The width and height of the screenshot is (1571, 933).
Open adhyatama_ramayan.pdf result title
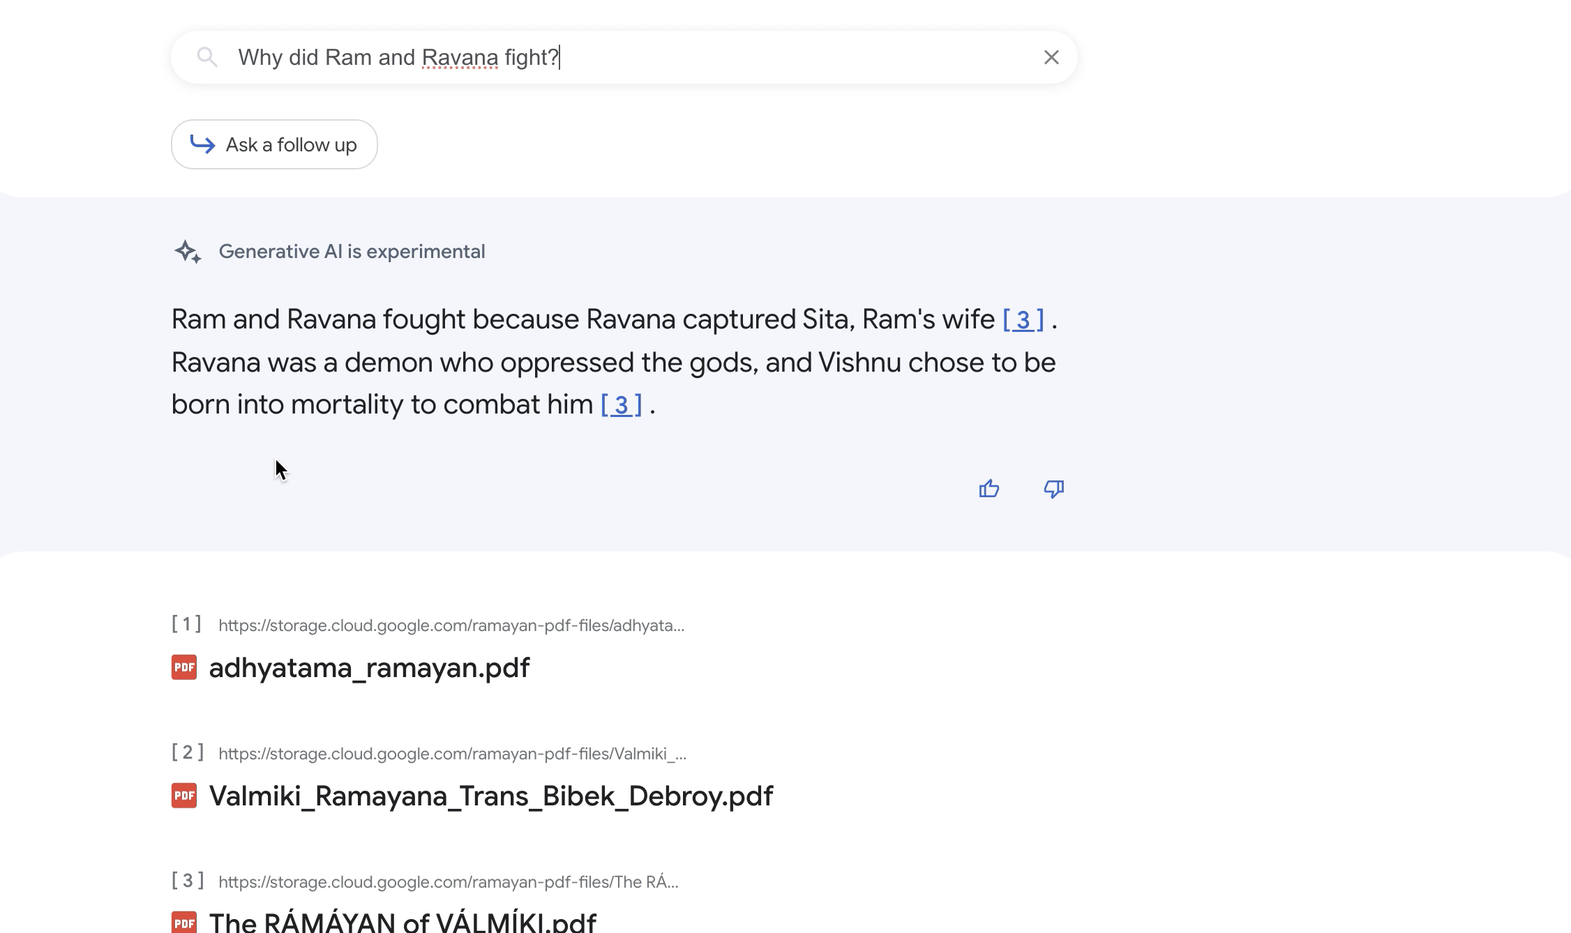369,667
